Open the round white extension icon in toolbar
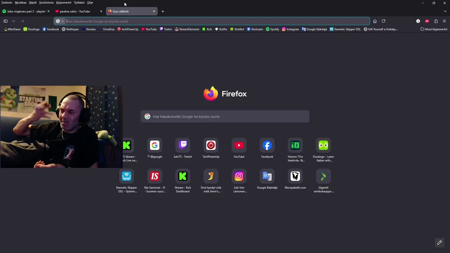The width and height of the screenshot is (450, 253). tap(418, 21)
